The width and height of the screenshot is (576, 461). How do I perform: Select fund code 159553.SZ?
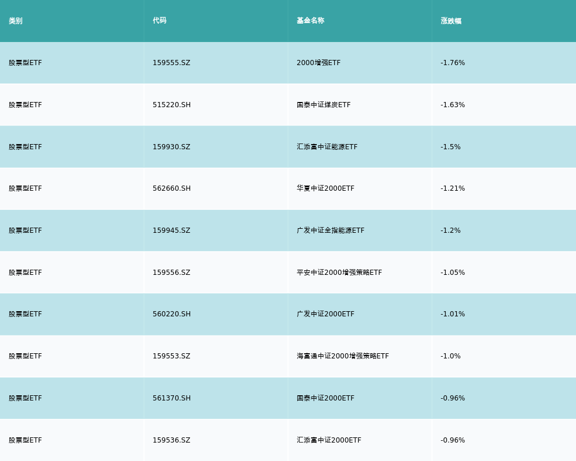(x=172, y=356)
